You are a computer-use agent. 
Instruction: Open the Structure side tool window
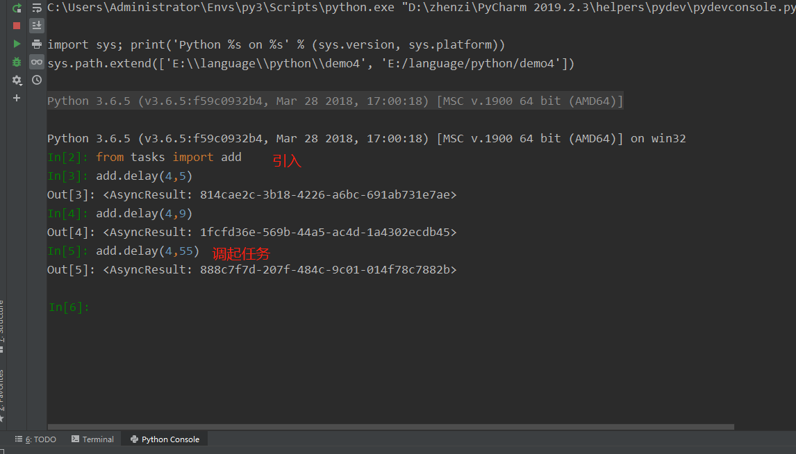[x=2, y=326]
